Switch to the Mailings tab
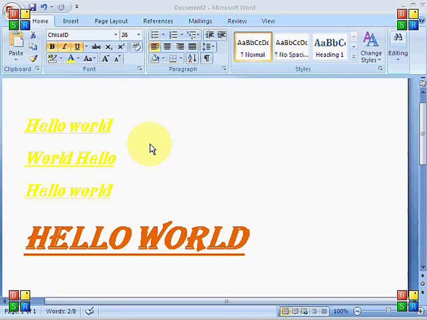The height and width of the screenshot is (320, 427). [x=200, y=21]
